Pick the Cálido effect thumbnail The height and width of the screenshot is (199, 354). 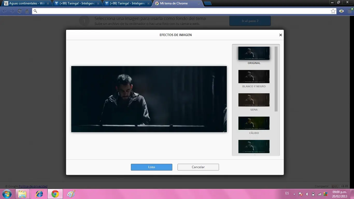[x=254, y=123]
